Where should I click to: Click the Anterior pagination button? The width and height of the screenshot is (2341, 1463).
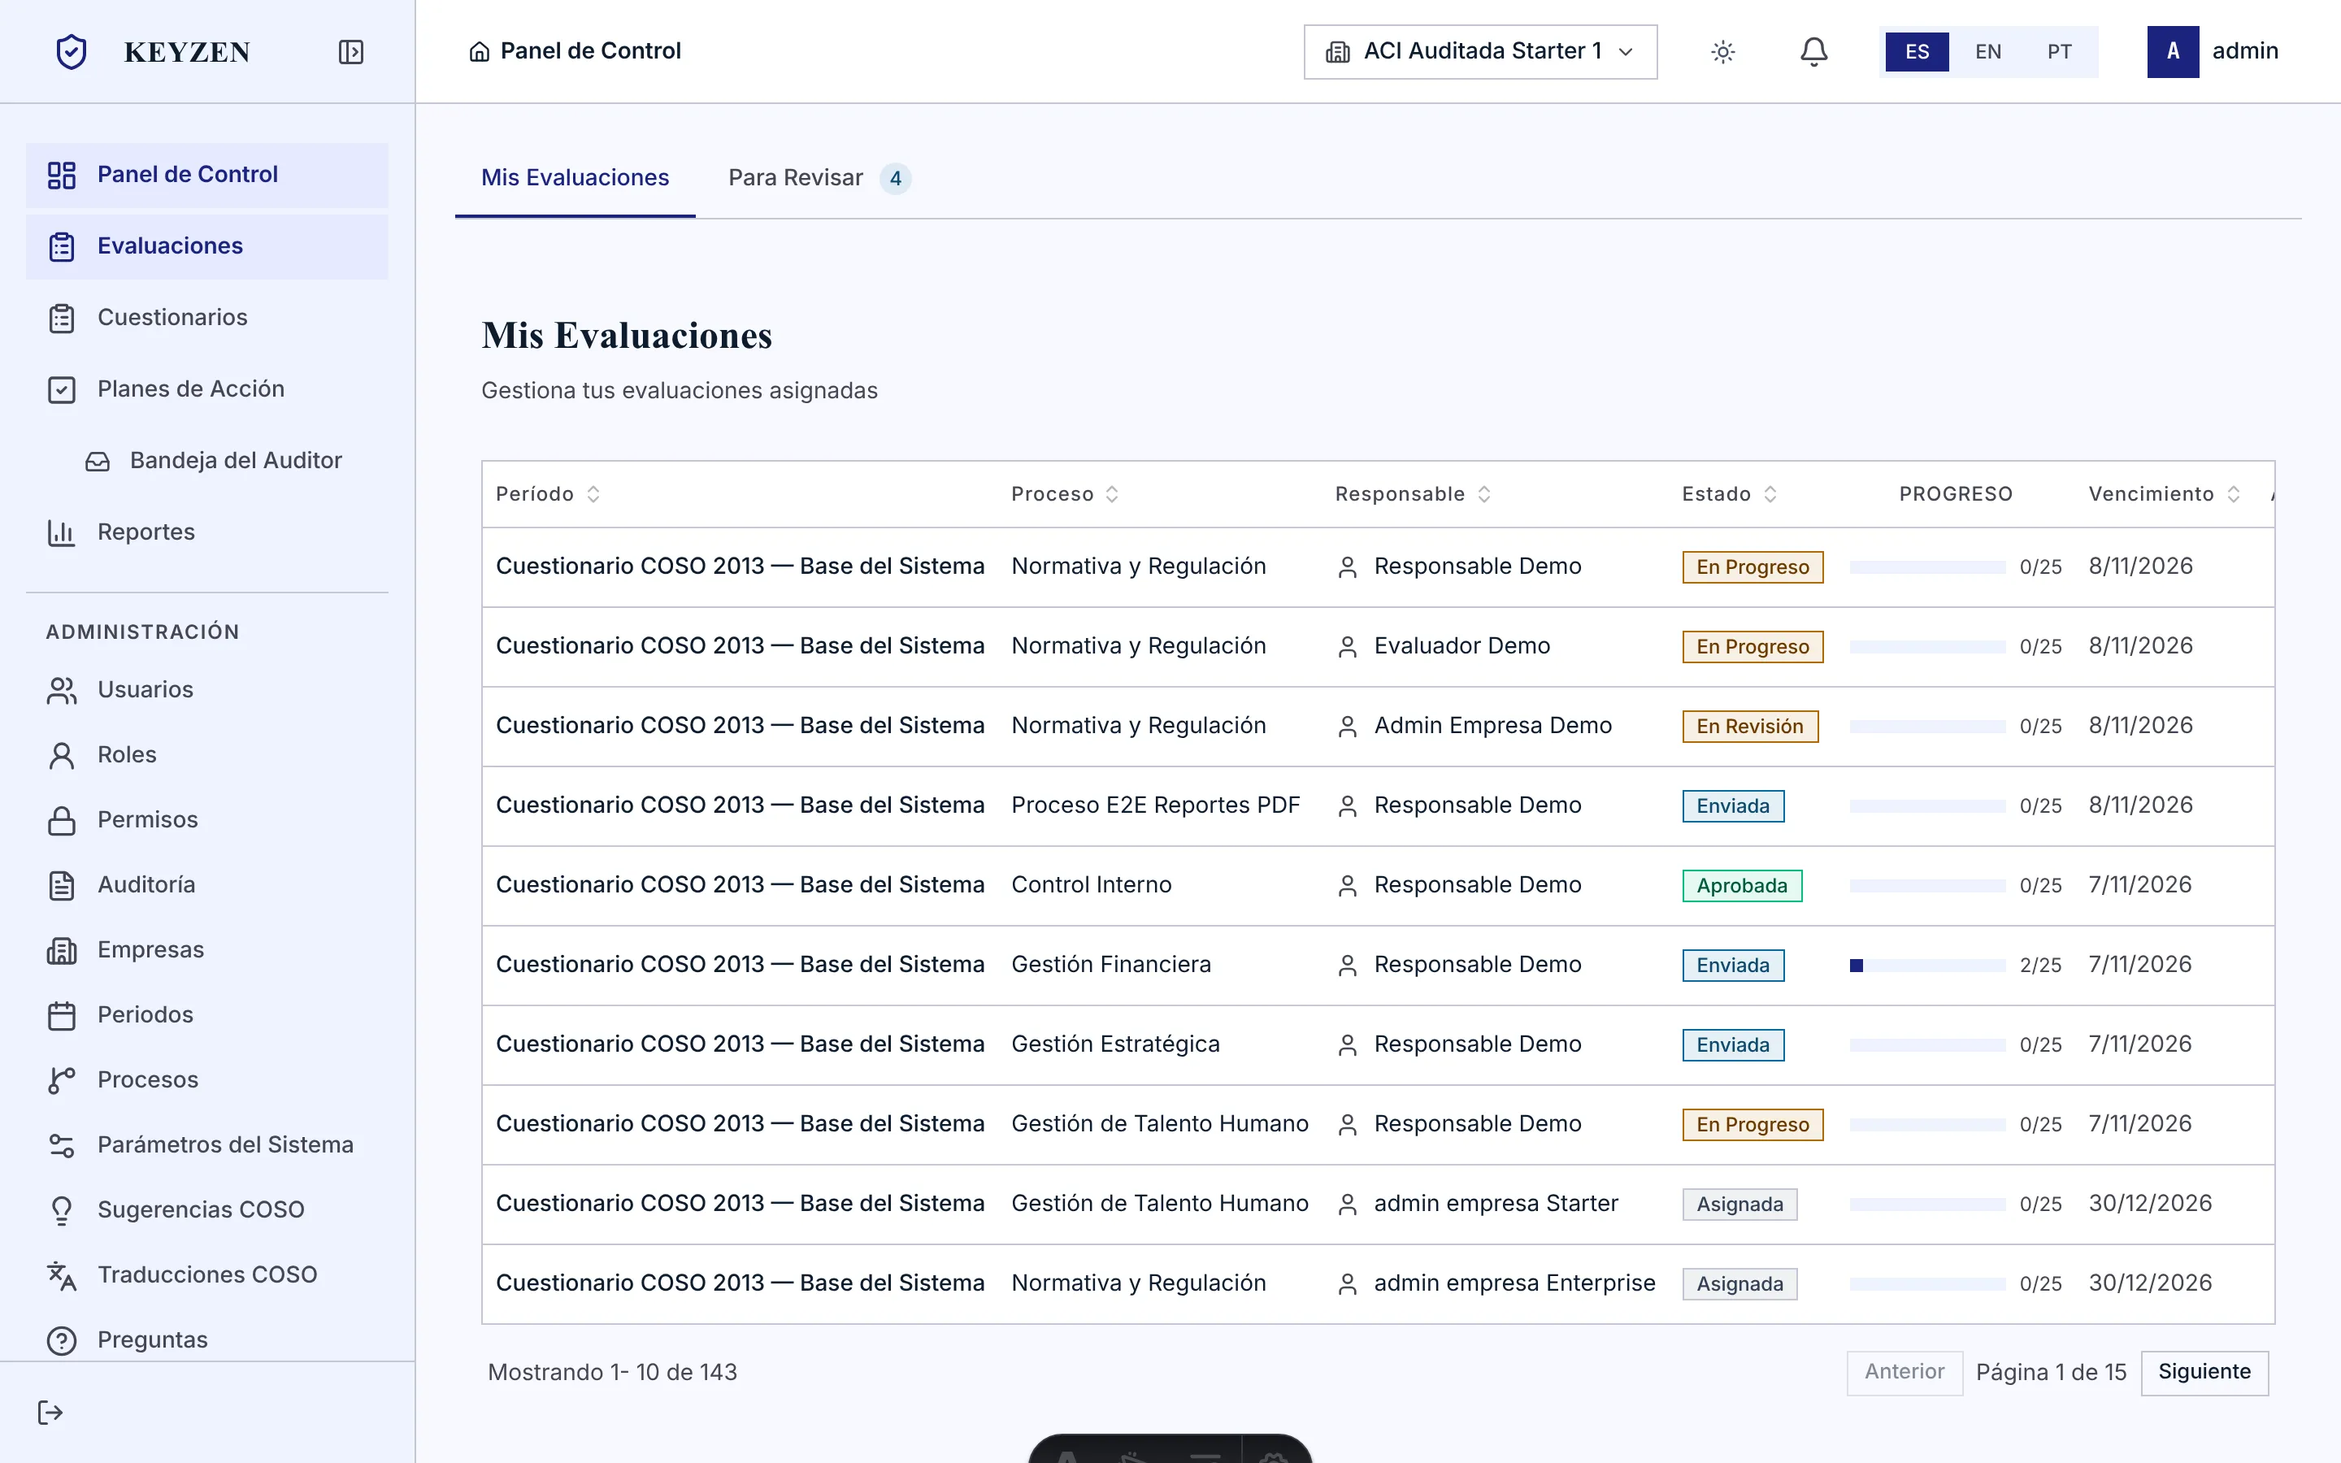point(1904,1372)
